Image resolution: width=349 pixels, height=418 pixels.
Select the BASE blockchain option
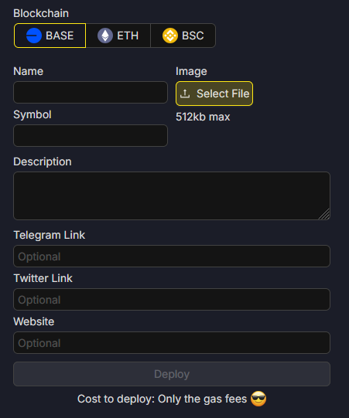tap(50, 36)
